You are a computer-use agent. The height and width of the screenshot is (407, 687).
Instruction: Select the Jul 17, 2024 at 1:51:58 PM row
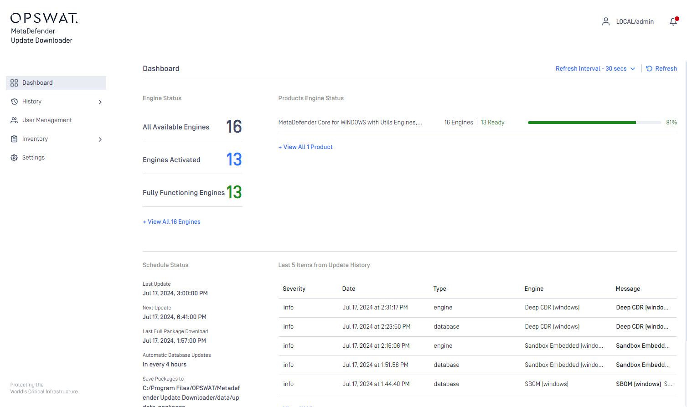[x=477, y=365]
